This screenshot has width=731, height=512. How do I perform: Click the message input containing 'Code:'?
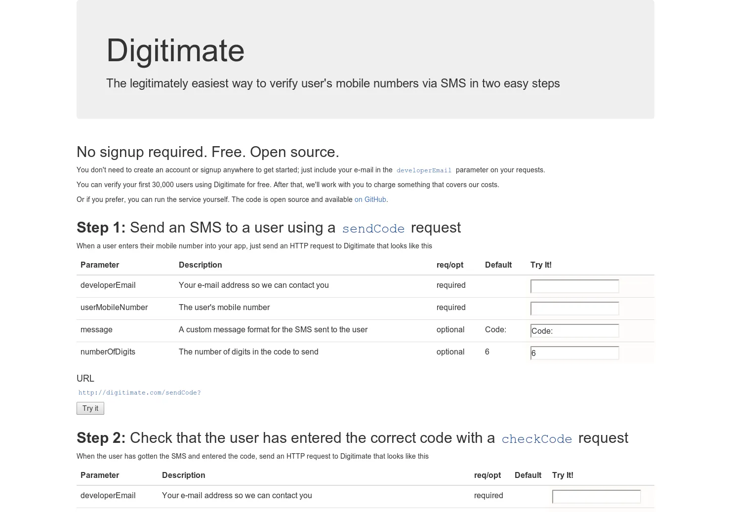click(x=574, y=331)
